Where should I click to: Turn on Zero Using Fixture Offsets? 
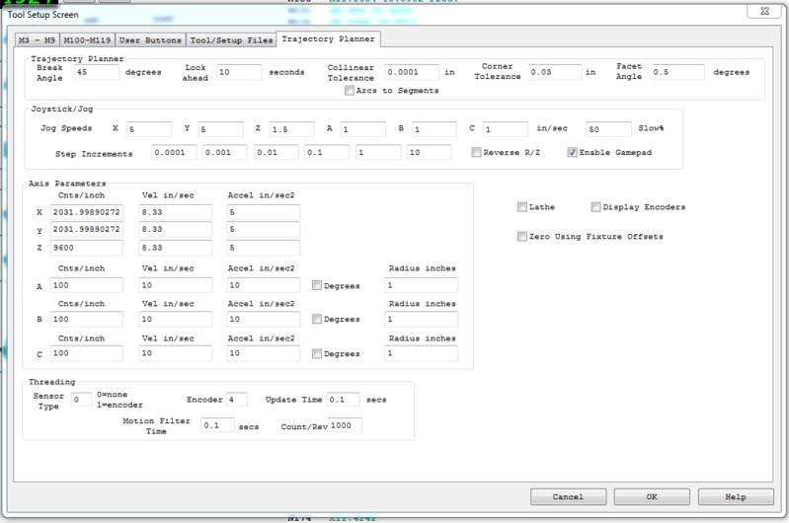[x=521, y=237]
